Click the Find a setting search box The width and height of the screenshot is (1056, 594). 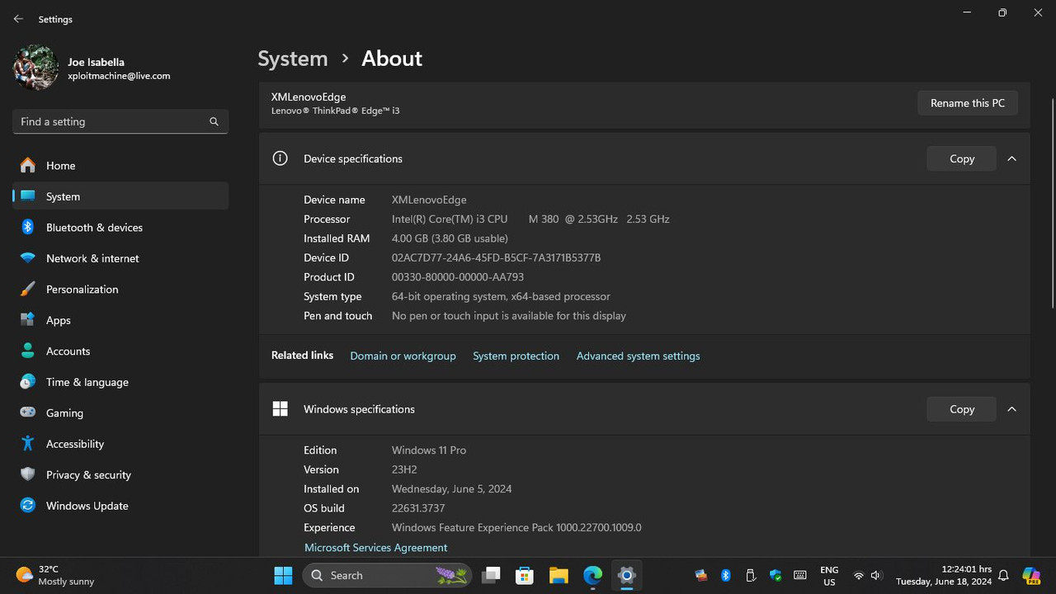120,121
